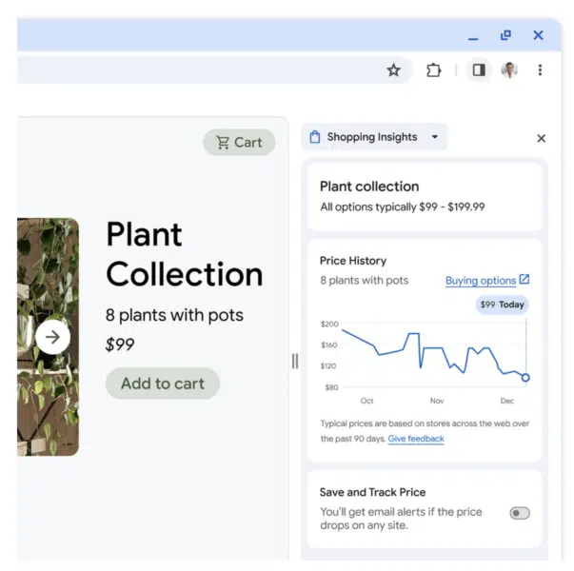This screenshot has width=574, height=571.
Task: Click the shopping bag icon in side panel
Action: click(x=315, y=137)
